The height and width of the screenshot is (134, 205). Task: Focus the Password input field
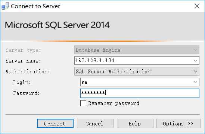[140, 93]
